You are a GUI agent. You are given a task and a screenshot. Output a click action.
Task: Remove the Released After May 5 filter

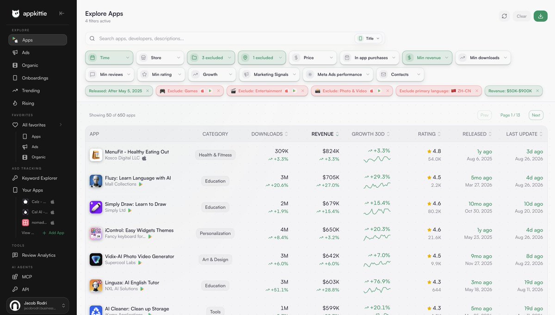[148, 91]
